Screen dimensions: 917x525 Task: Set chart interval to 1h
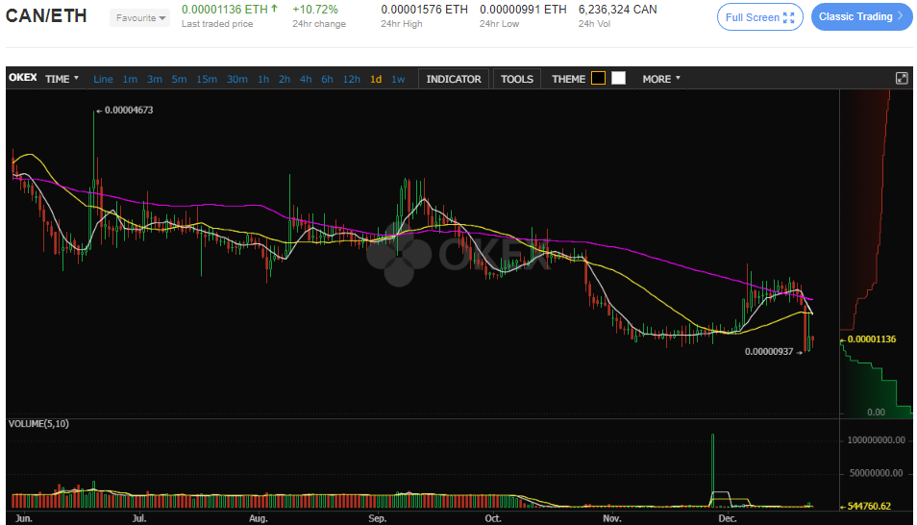pos(262,79)
